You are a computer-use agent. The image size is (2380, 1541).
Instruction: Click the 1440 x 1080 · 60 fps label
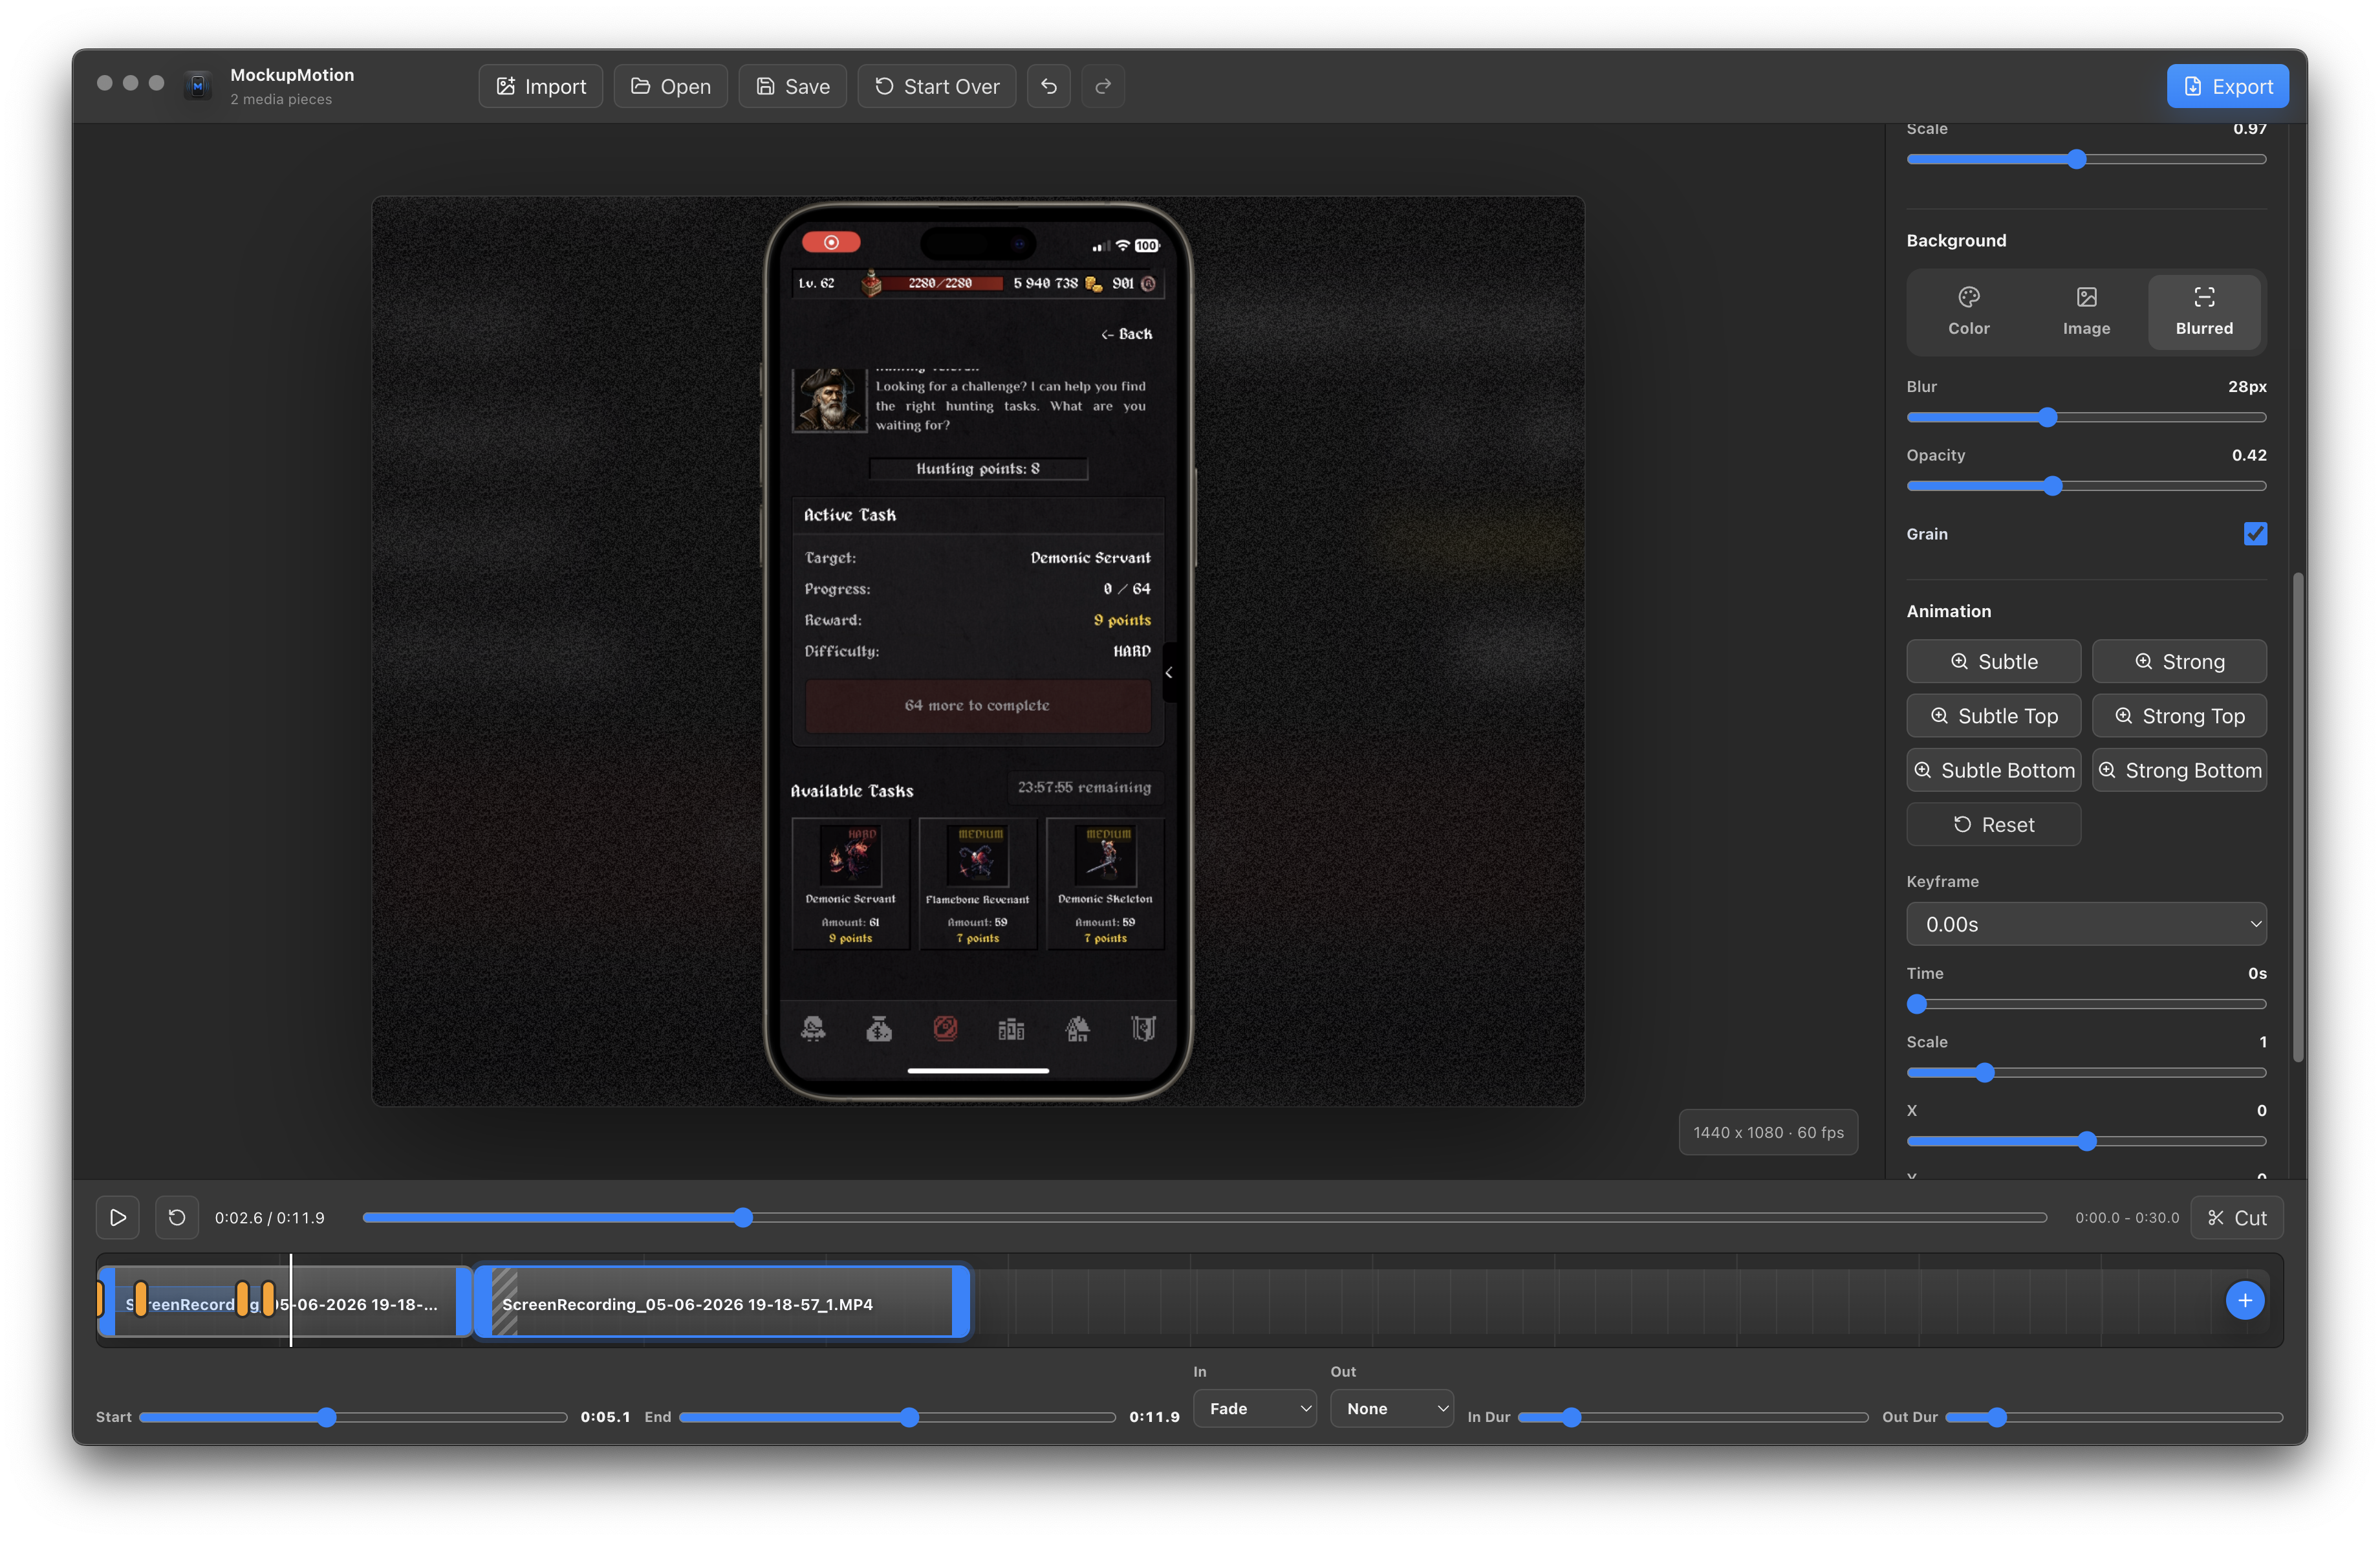(1768, 1133)
